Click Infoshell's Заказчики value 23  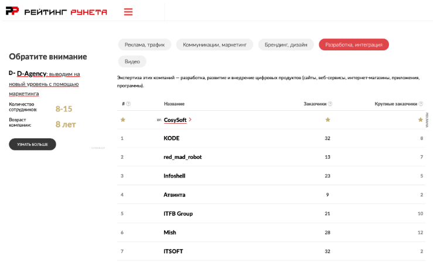click(328, 176)
